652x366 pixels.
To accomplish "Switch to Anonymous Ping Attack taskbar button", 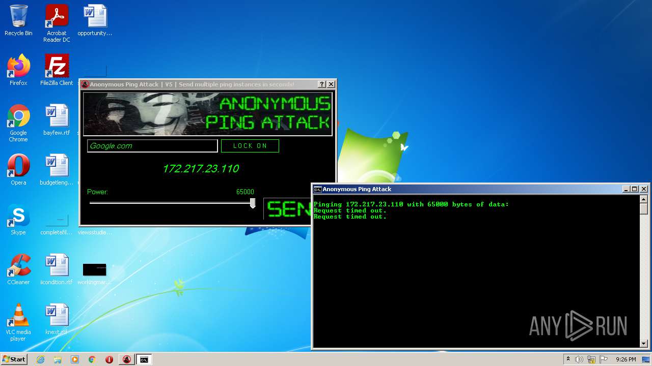I will pos(127,359).
